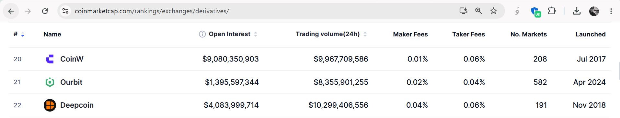This screenshot has height=118, width=620.
Task: Open the extensions puzzle icon
Action: pyautogui.click(x=552, y=11)
